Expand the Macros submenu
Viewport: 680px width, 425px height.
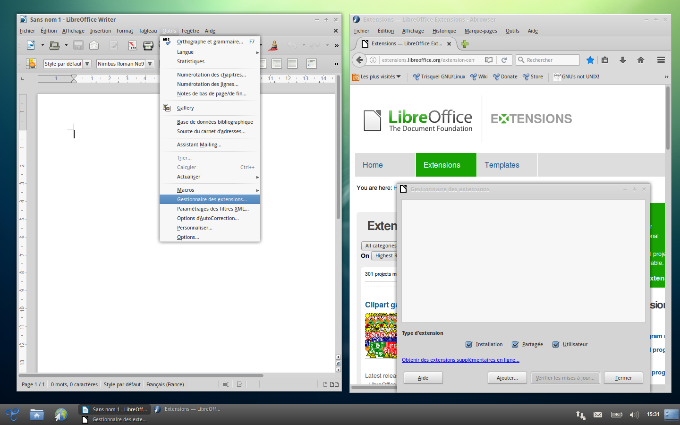click(210, 190)
